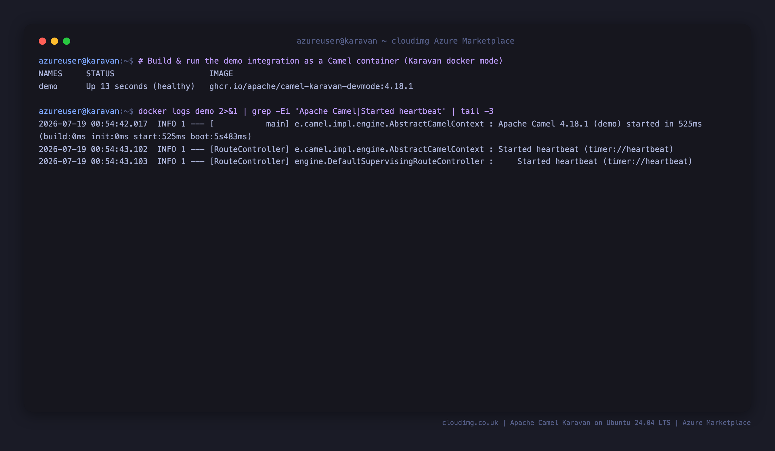Click 'engine.DefaultSupervisingRouteController' logger name

pyautogui.click(x=389, y=161)
